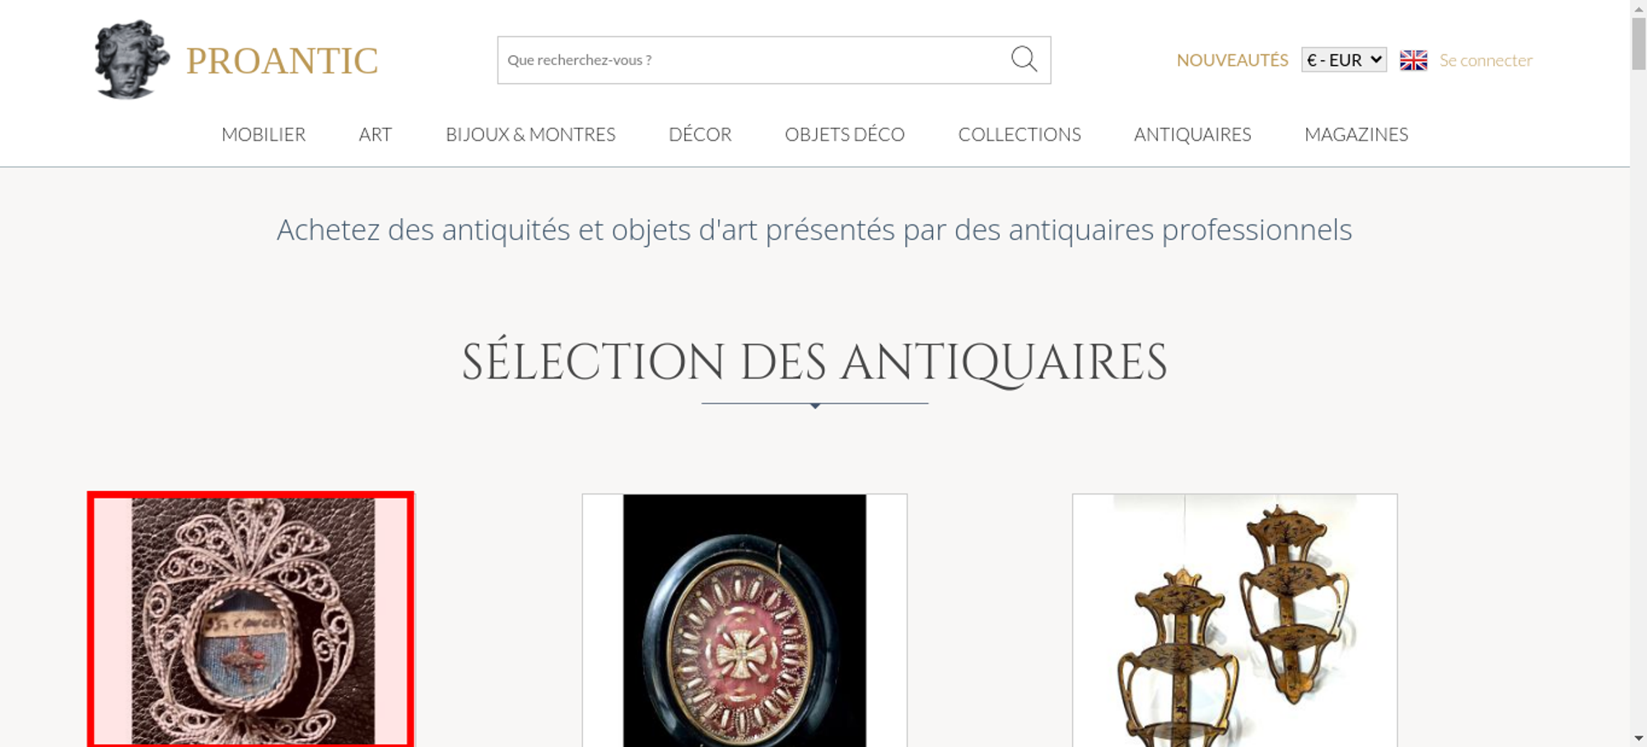The image size is (1647, 747).
Task: Open the OBJETS DÉCO menu
Action: [845, 134]
